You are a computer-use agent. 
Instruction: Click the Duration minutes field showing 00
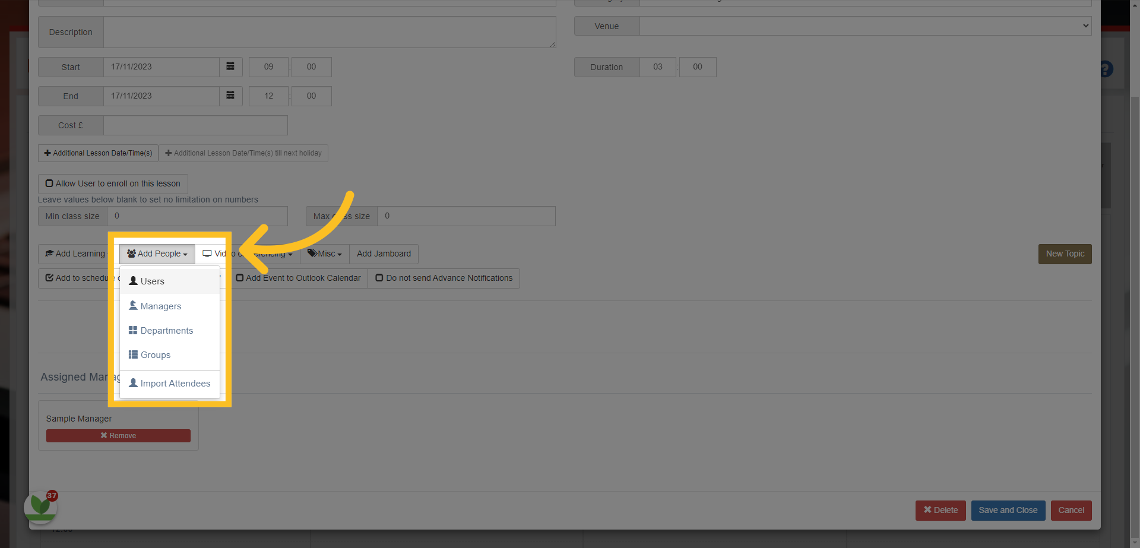(698, 66)
